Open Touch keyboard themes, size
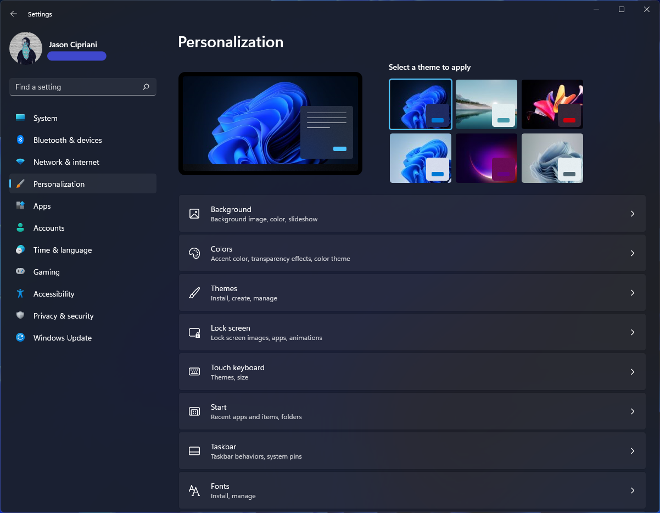The height and width of the screenshot is (513, 660). [412, 372]
